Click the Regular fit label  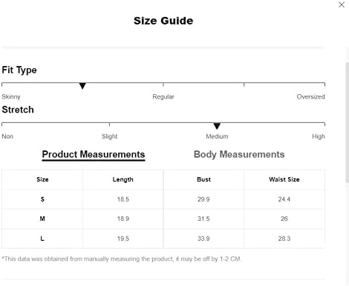pos(163,96)
